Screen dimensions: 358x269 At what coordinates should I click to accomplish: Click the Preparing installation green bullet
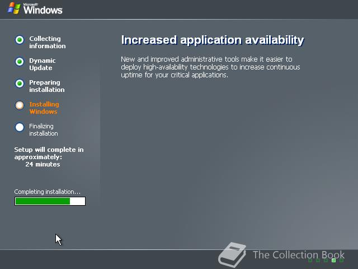coord(20,84)
